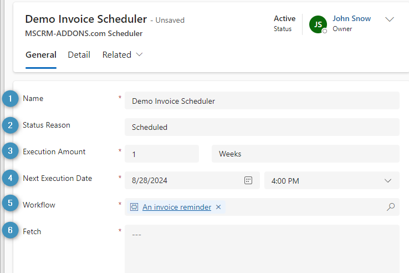This screenshot has height=273, width=409.
Task: Click the 'Status Reason' field label
Action: pos(47,125)
